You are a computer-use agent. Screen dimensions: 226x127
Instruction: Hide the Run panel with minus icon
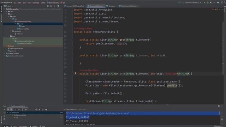(222, 106)
